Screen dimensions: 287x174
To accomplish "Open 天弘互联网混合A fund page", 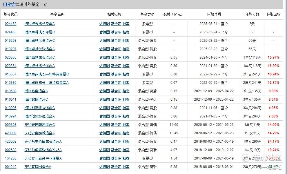I will (38, 167).
